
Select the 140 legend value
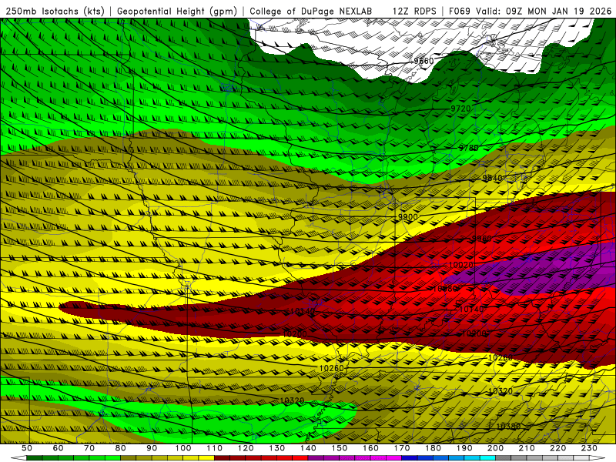click(308, 448)
